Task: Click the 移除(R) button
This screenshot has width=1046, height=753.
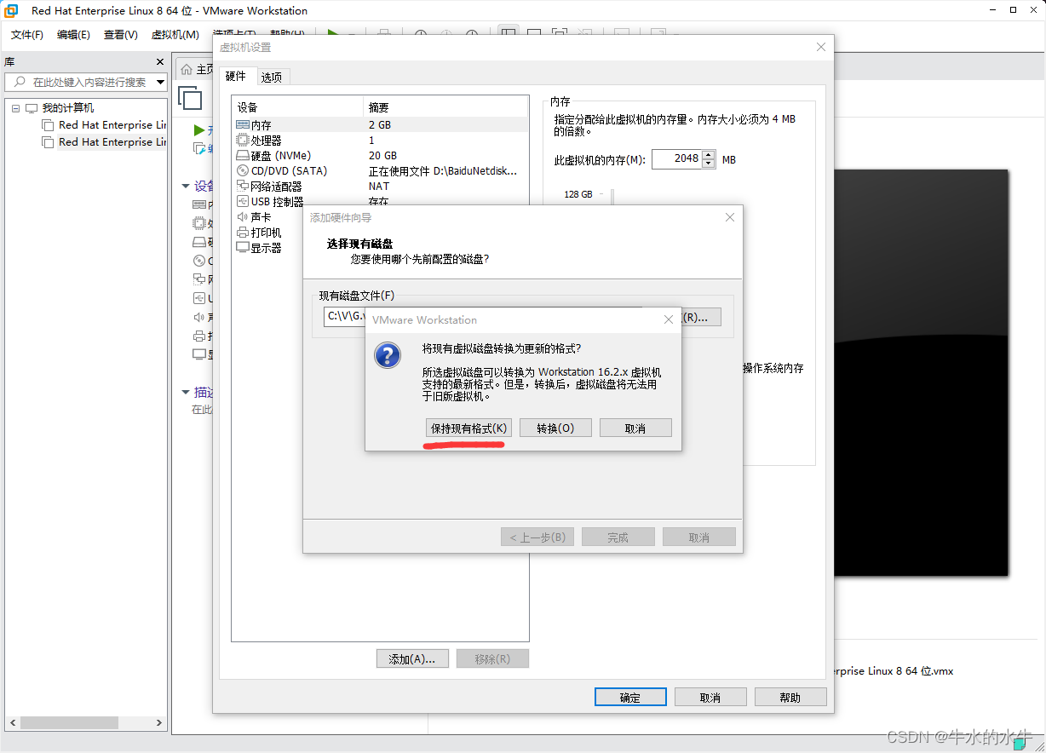Action: coord(492,658)
